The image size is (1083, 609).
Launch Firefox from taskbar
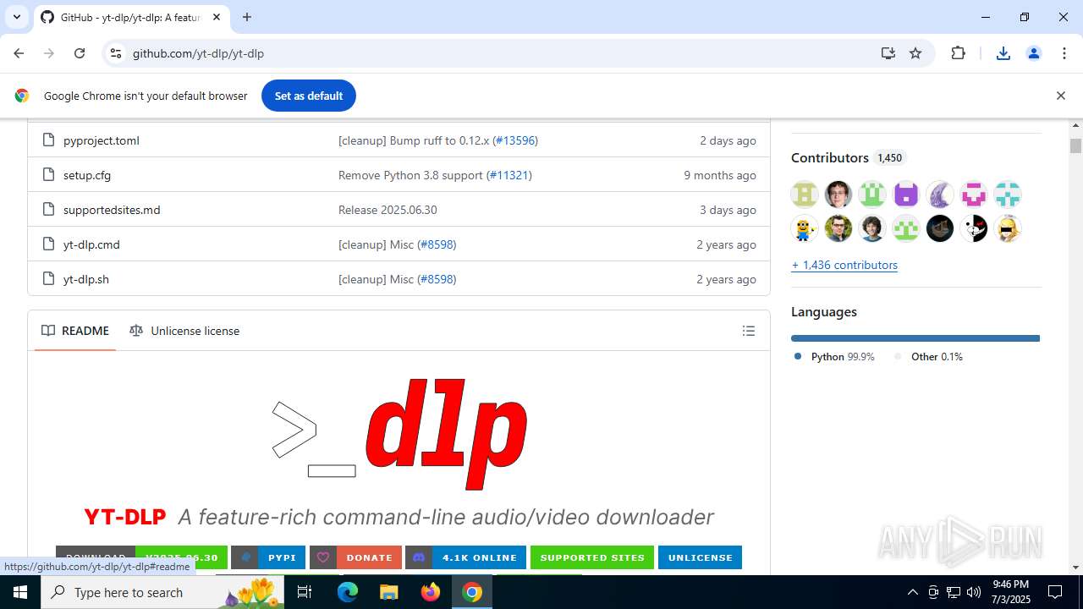pos(431,592)
